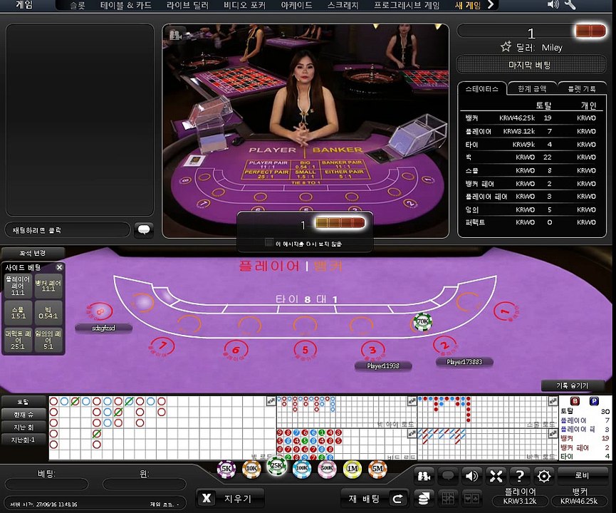Place side bet on 플레이어 페어 11:1

click(18, 286)
